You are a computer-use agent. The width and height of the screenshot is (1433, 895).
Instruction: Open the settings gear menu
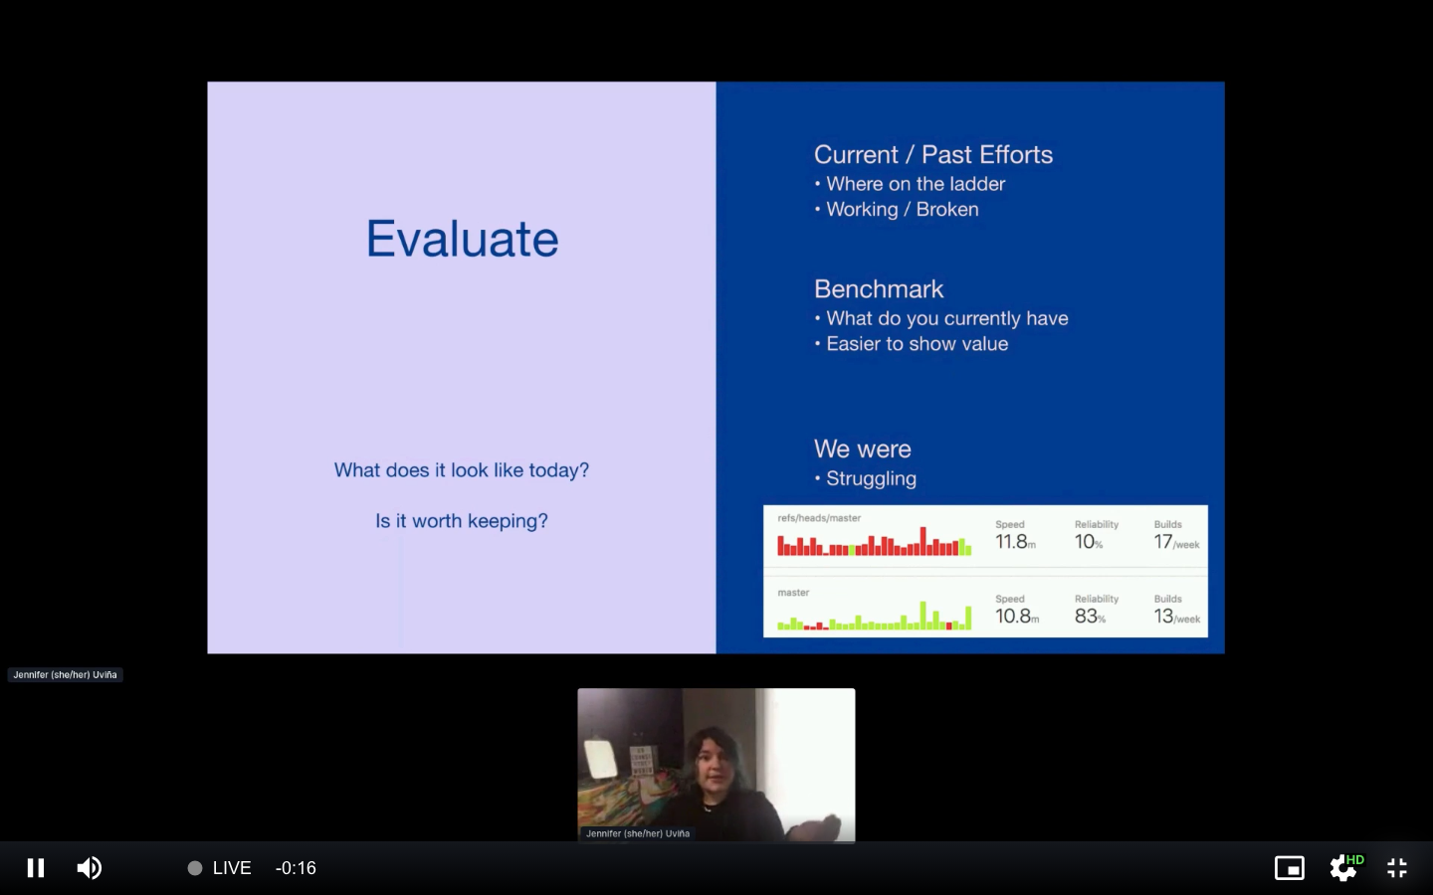1341,869
